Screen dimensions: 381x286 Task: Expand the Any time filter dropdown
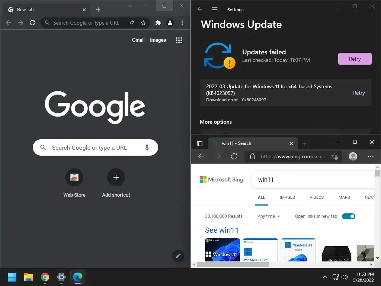[269, 216]
